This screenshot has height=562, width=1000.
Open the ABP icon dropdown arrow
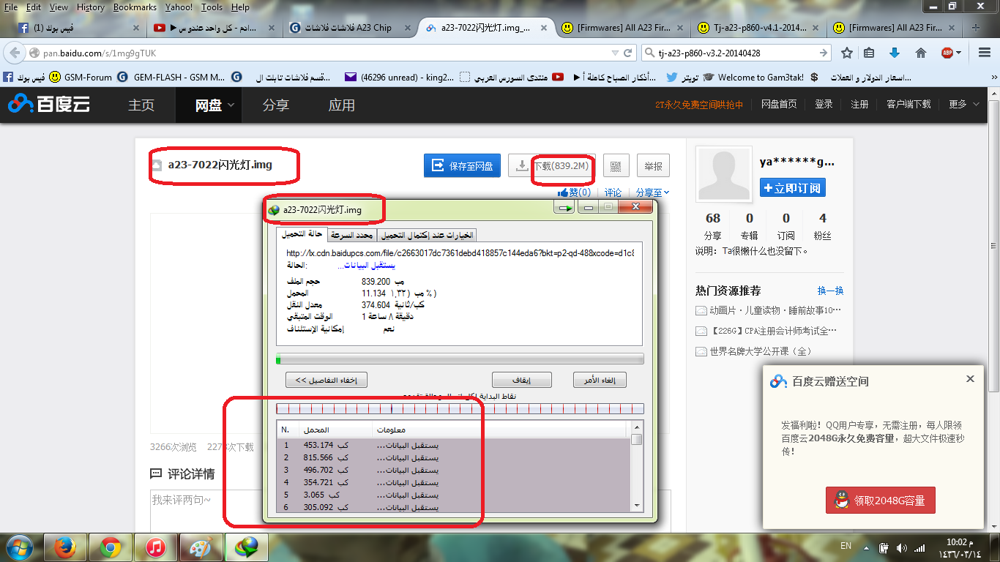[x=959, y=53]
